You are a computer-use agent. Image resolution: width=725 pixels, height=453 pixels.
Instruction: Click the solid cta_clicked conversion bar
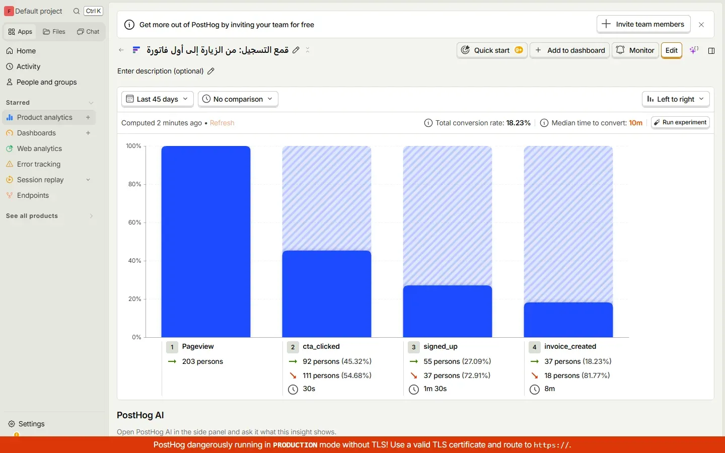[x=327, y=294]
